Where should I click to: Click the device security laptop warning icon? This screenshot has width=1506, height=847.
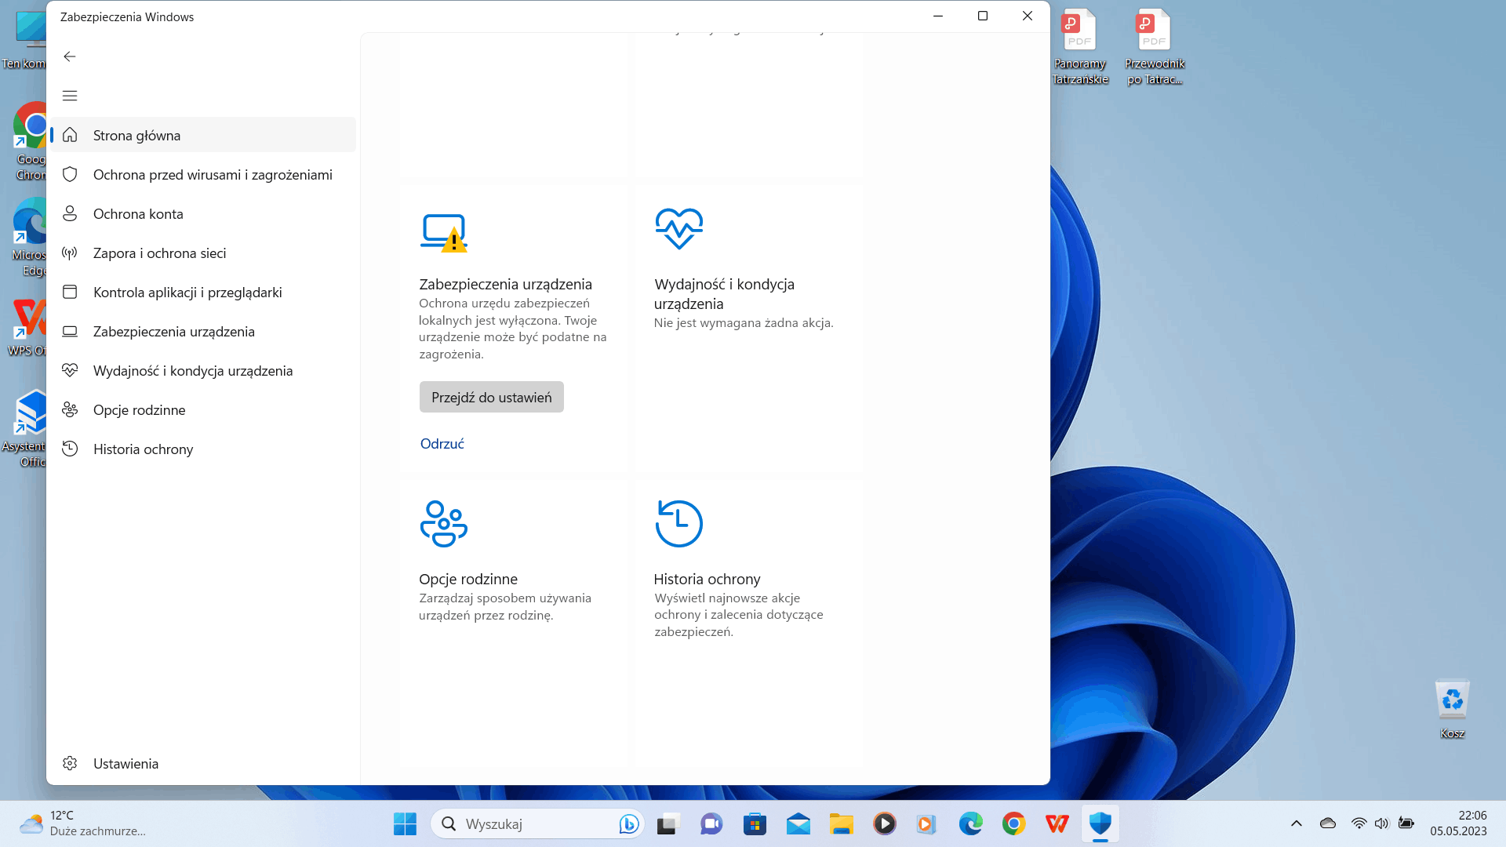click(443, 232)
